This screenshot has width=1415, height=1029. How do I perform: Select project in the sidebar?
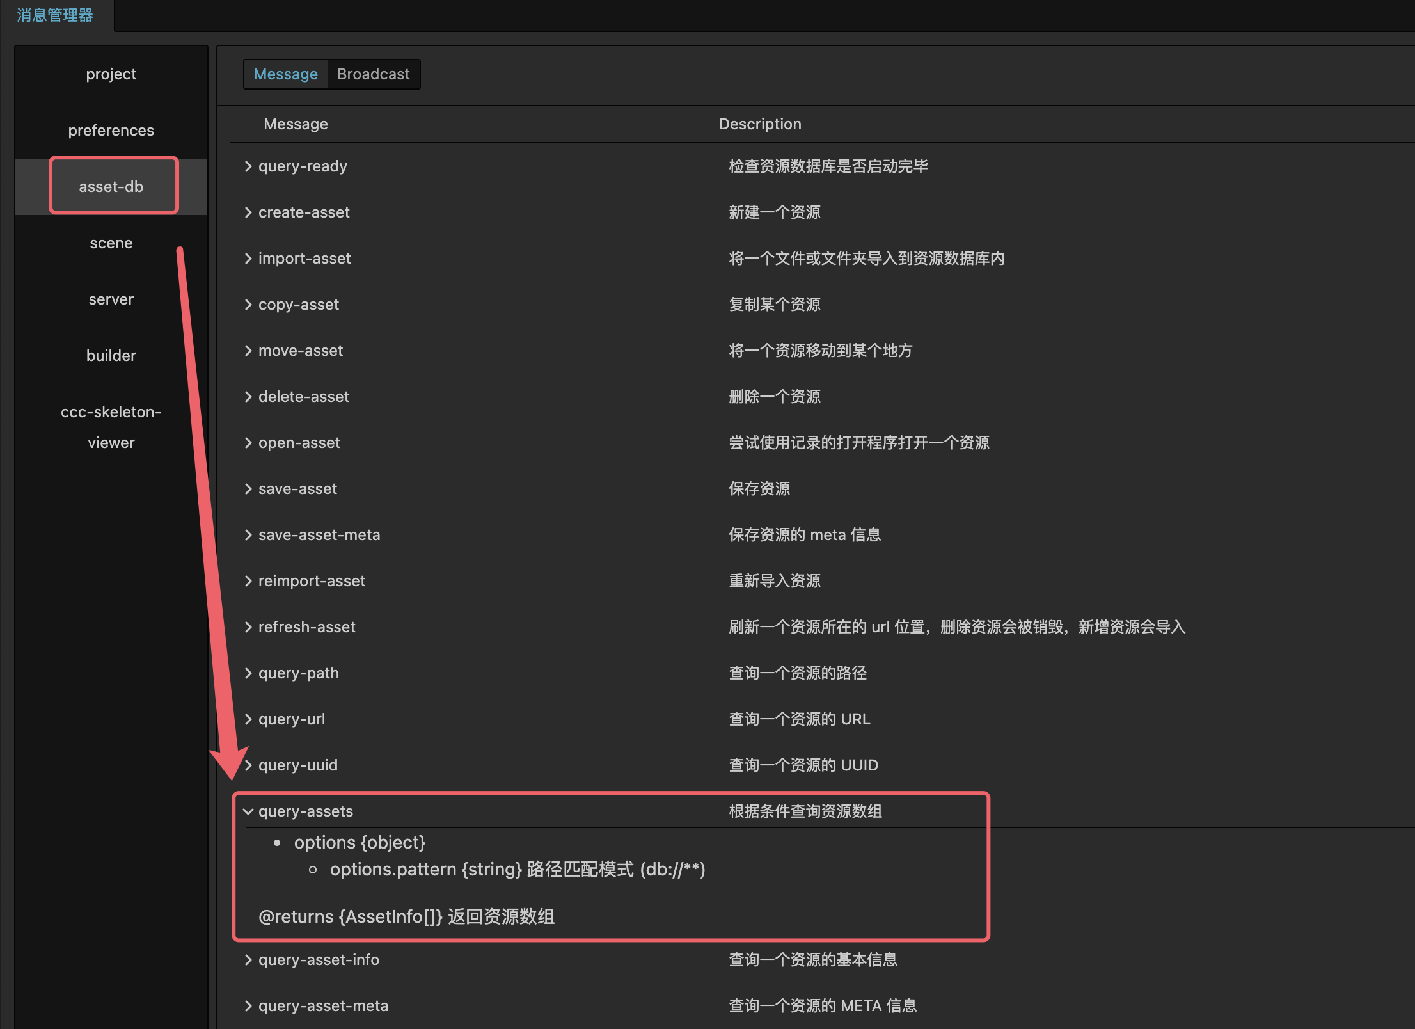111,74
